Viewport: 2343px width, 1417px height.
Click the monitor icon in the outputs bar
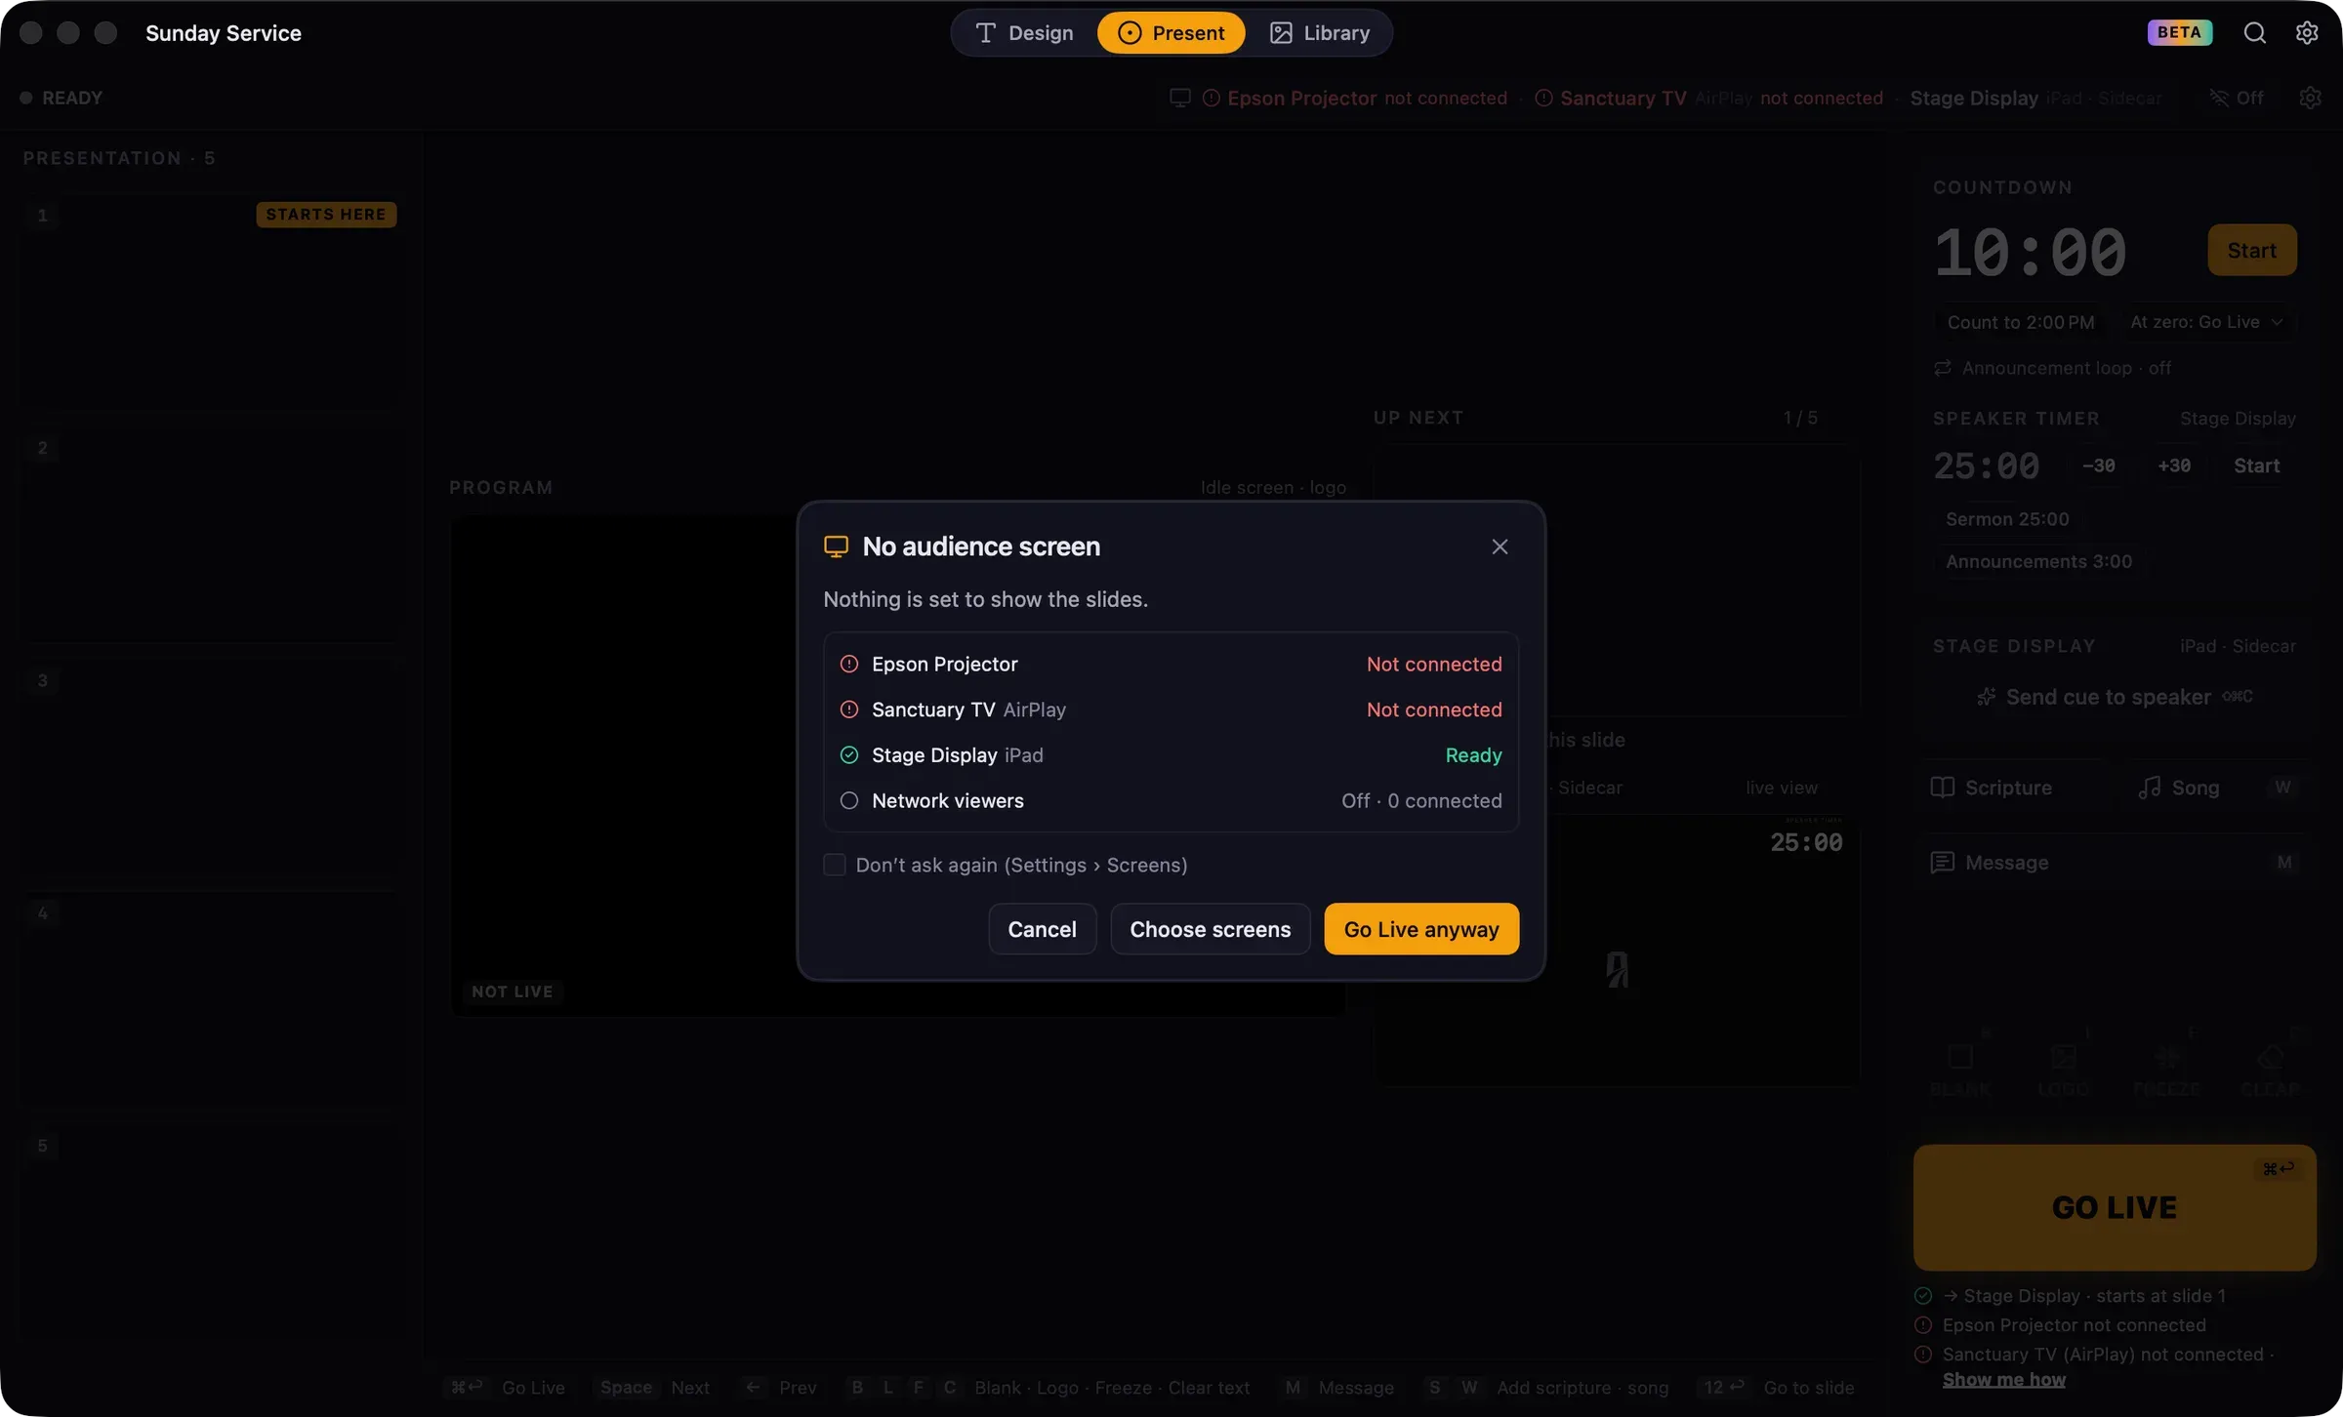coord(1179,98)
